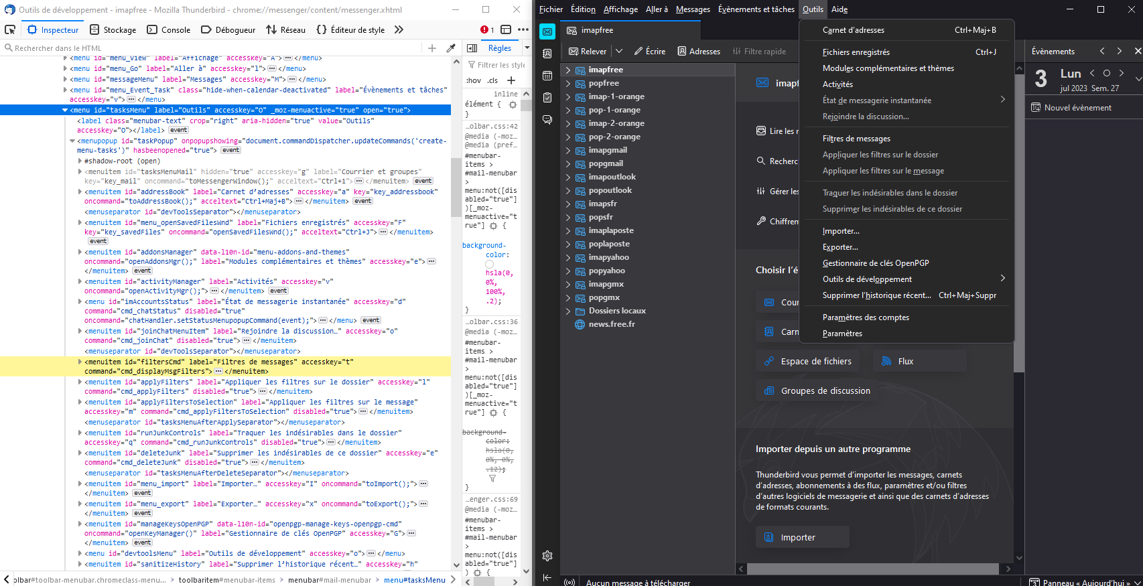This screenshot has height=586, width=1143.
Task: Open Thunderbird settings gear icon
Action: tap(547, 556)
